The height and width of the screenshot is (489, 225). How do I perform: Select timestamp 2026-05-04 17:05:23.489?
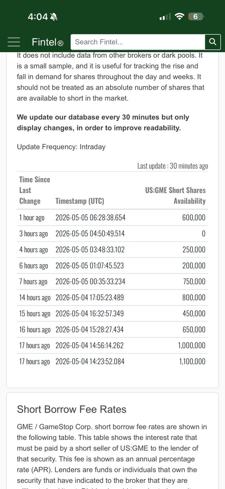click(90, 297)
